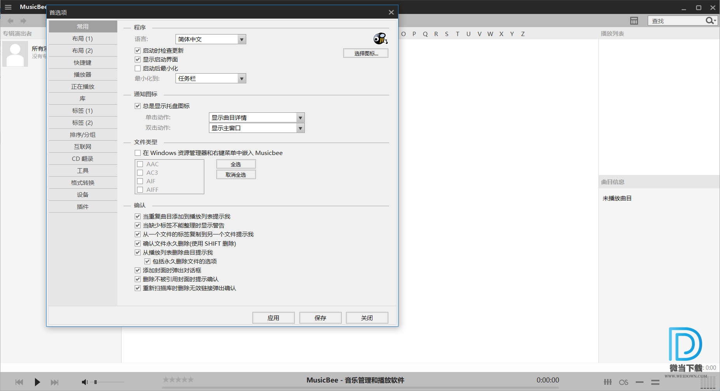Viewport: 720px width, 391px height.
Task: Select the 常用 preferences tab
Action: [83, 26]
